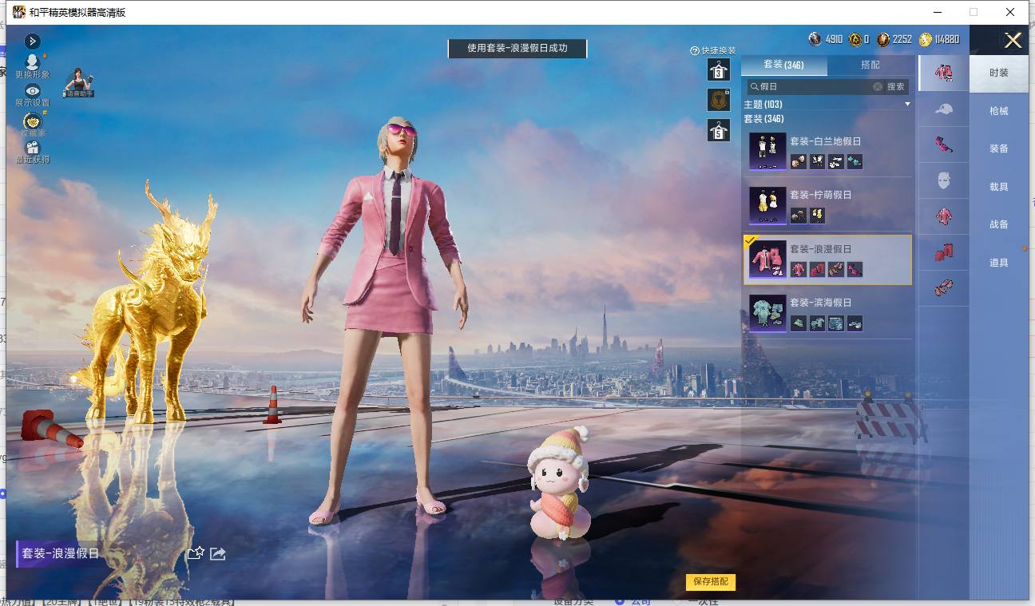
Task: Click last teal item icon of 白兰地假日
Action: [855, 161]
